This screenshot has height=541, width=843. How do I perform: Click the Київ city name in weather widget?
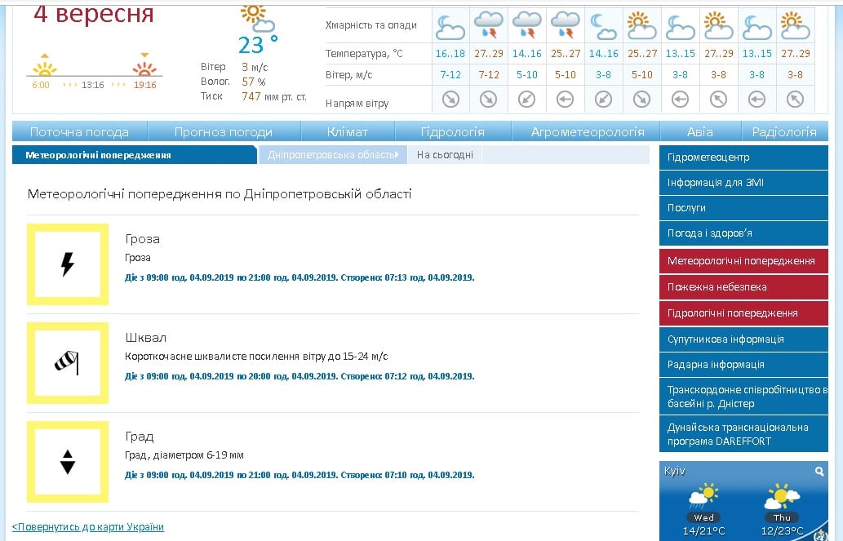pyautogui.click(x=675, y=471)
